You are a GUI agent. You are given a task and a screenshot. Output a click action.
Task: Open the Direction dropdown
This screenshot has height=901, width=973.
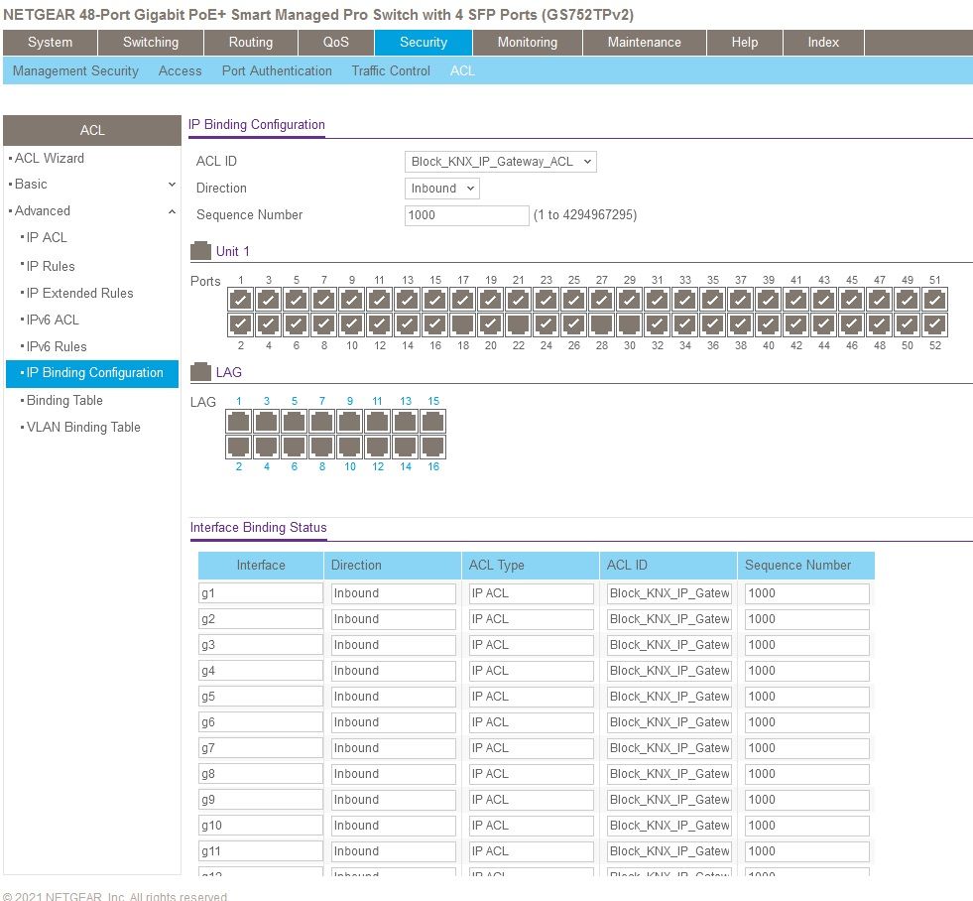[441, 189]
